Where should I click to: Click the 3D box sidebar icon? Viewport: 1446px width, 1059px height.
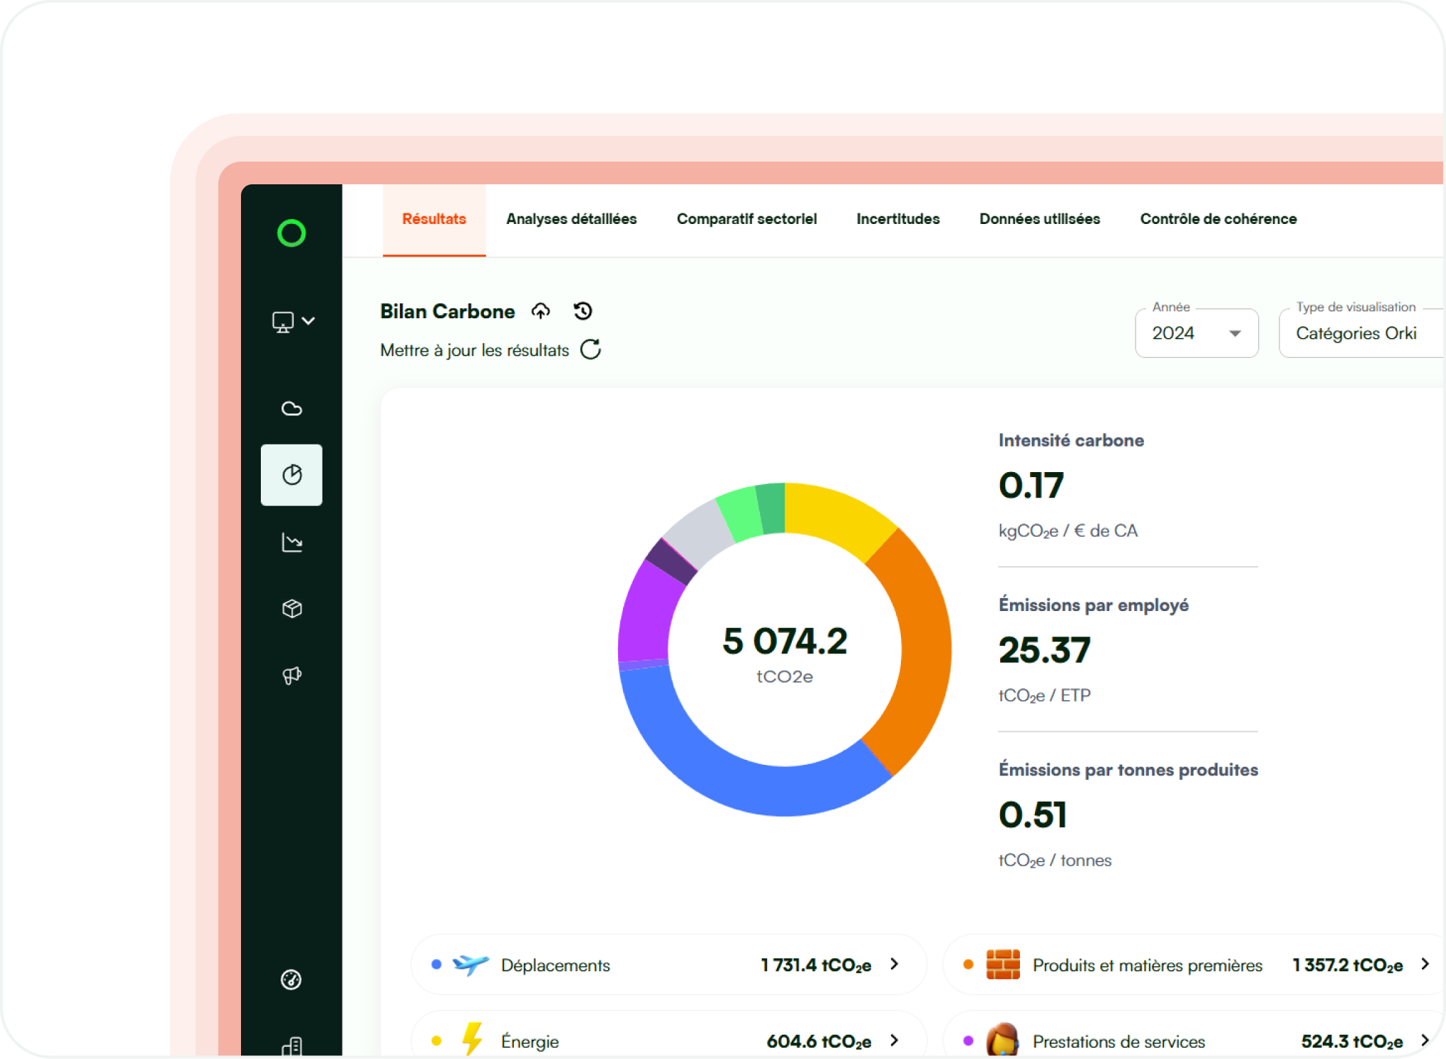click(x=291, y=609)
